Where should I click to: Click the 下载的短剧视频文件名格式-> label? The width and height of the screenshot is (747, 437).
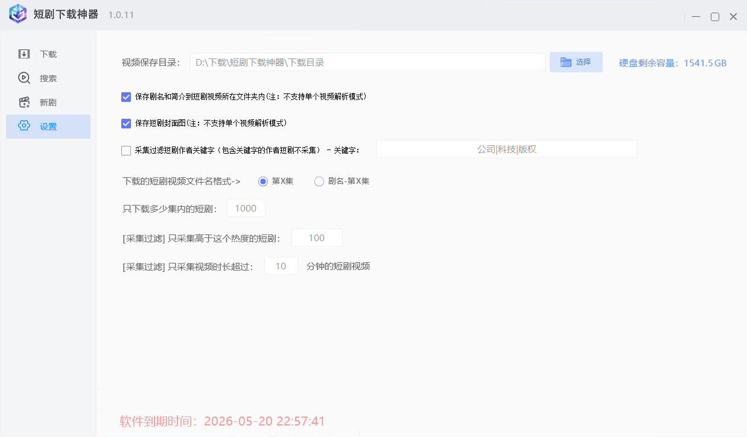[182, 181]
